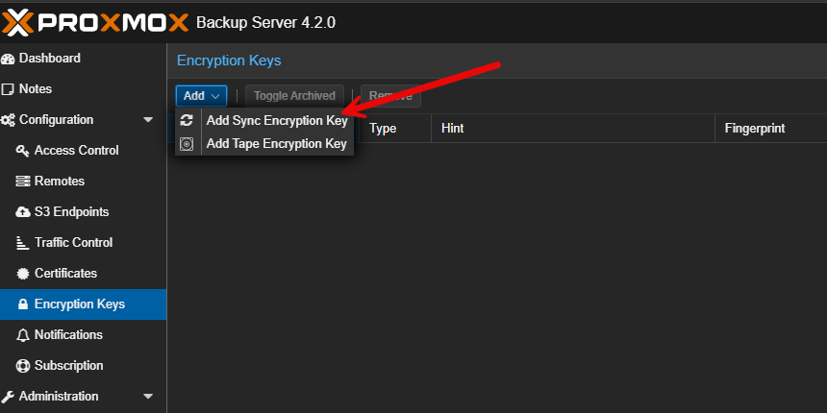Open Dashboard via its gauge icon
The height and width of the screenshot is (413, 827).
(9, 59)
